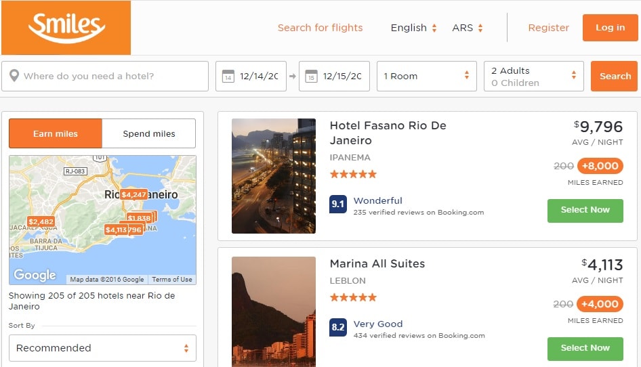Click the 8.2 rating badge for Marina All Suites

pos(338,327)
